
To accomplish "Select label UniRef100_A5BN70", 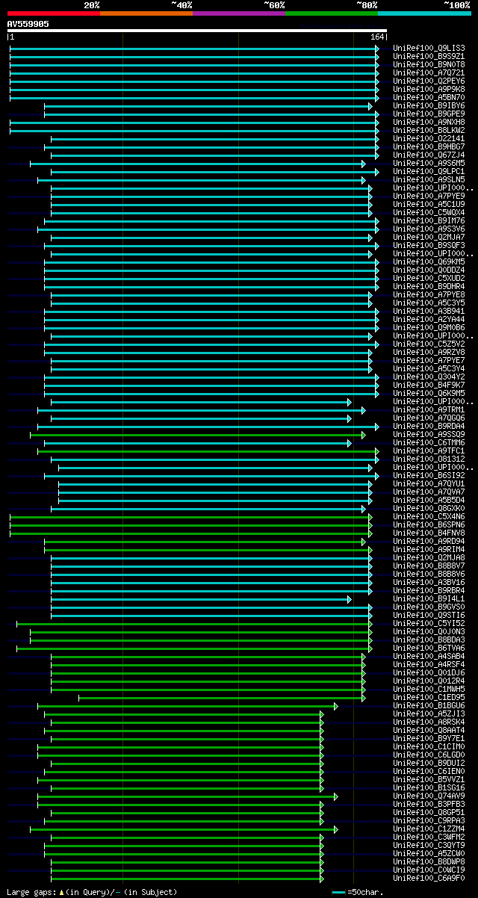I will point(429,98).
